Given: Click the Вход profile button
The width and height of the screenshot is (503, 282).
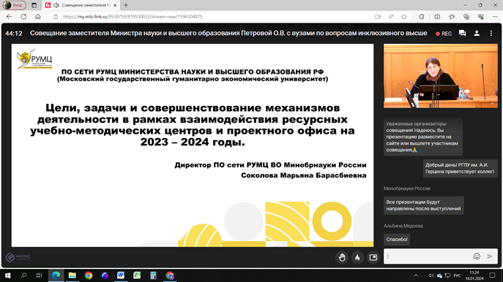Looking at the screenshot, I should click(14, 5).
